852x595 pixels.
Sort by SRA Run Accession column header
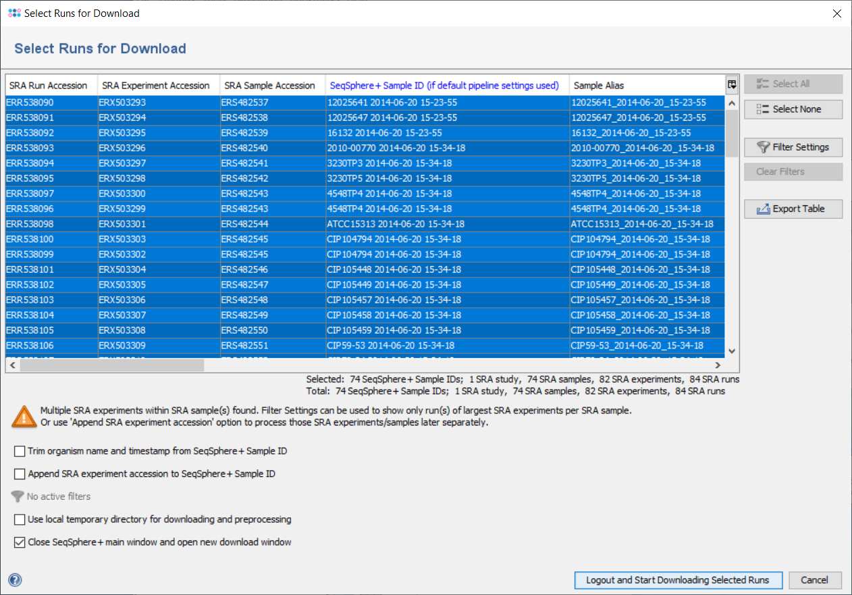tap(49, 86)
